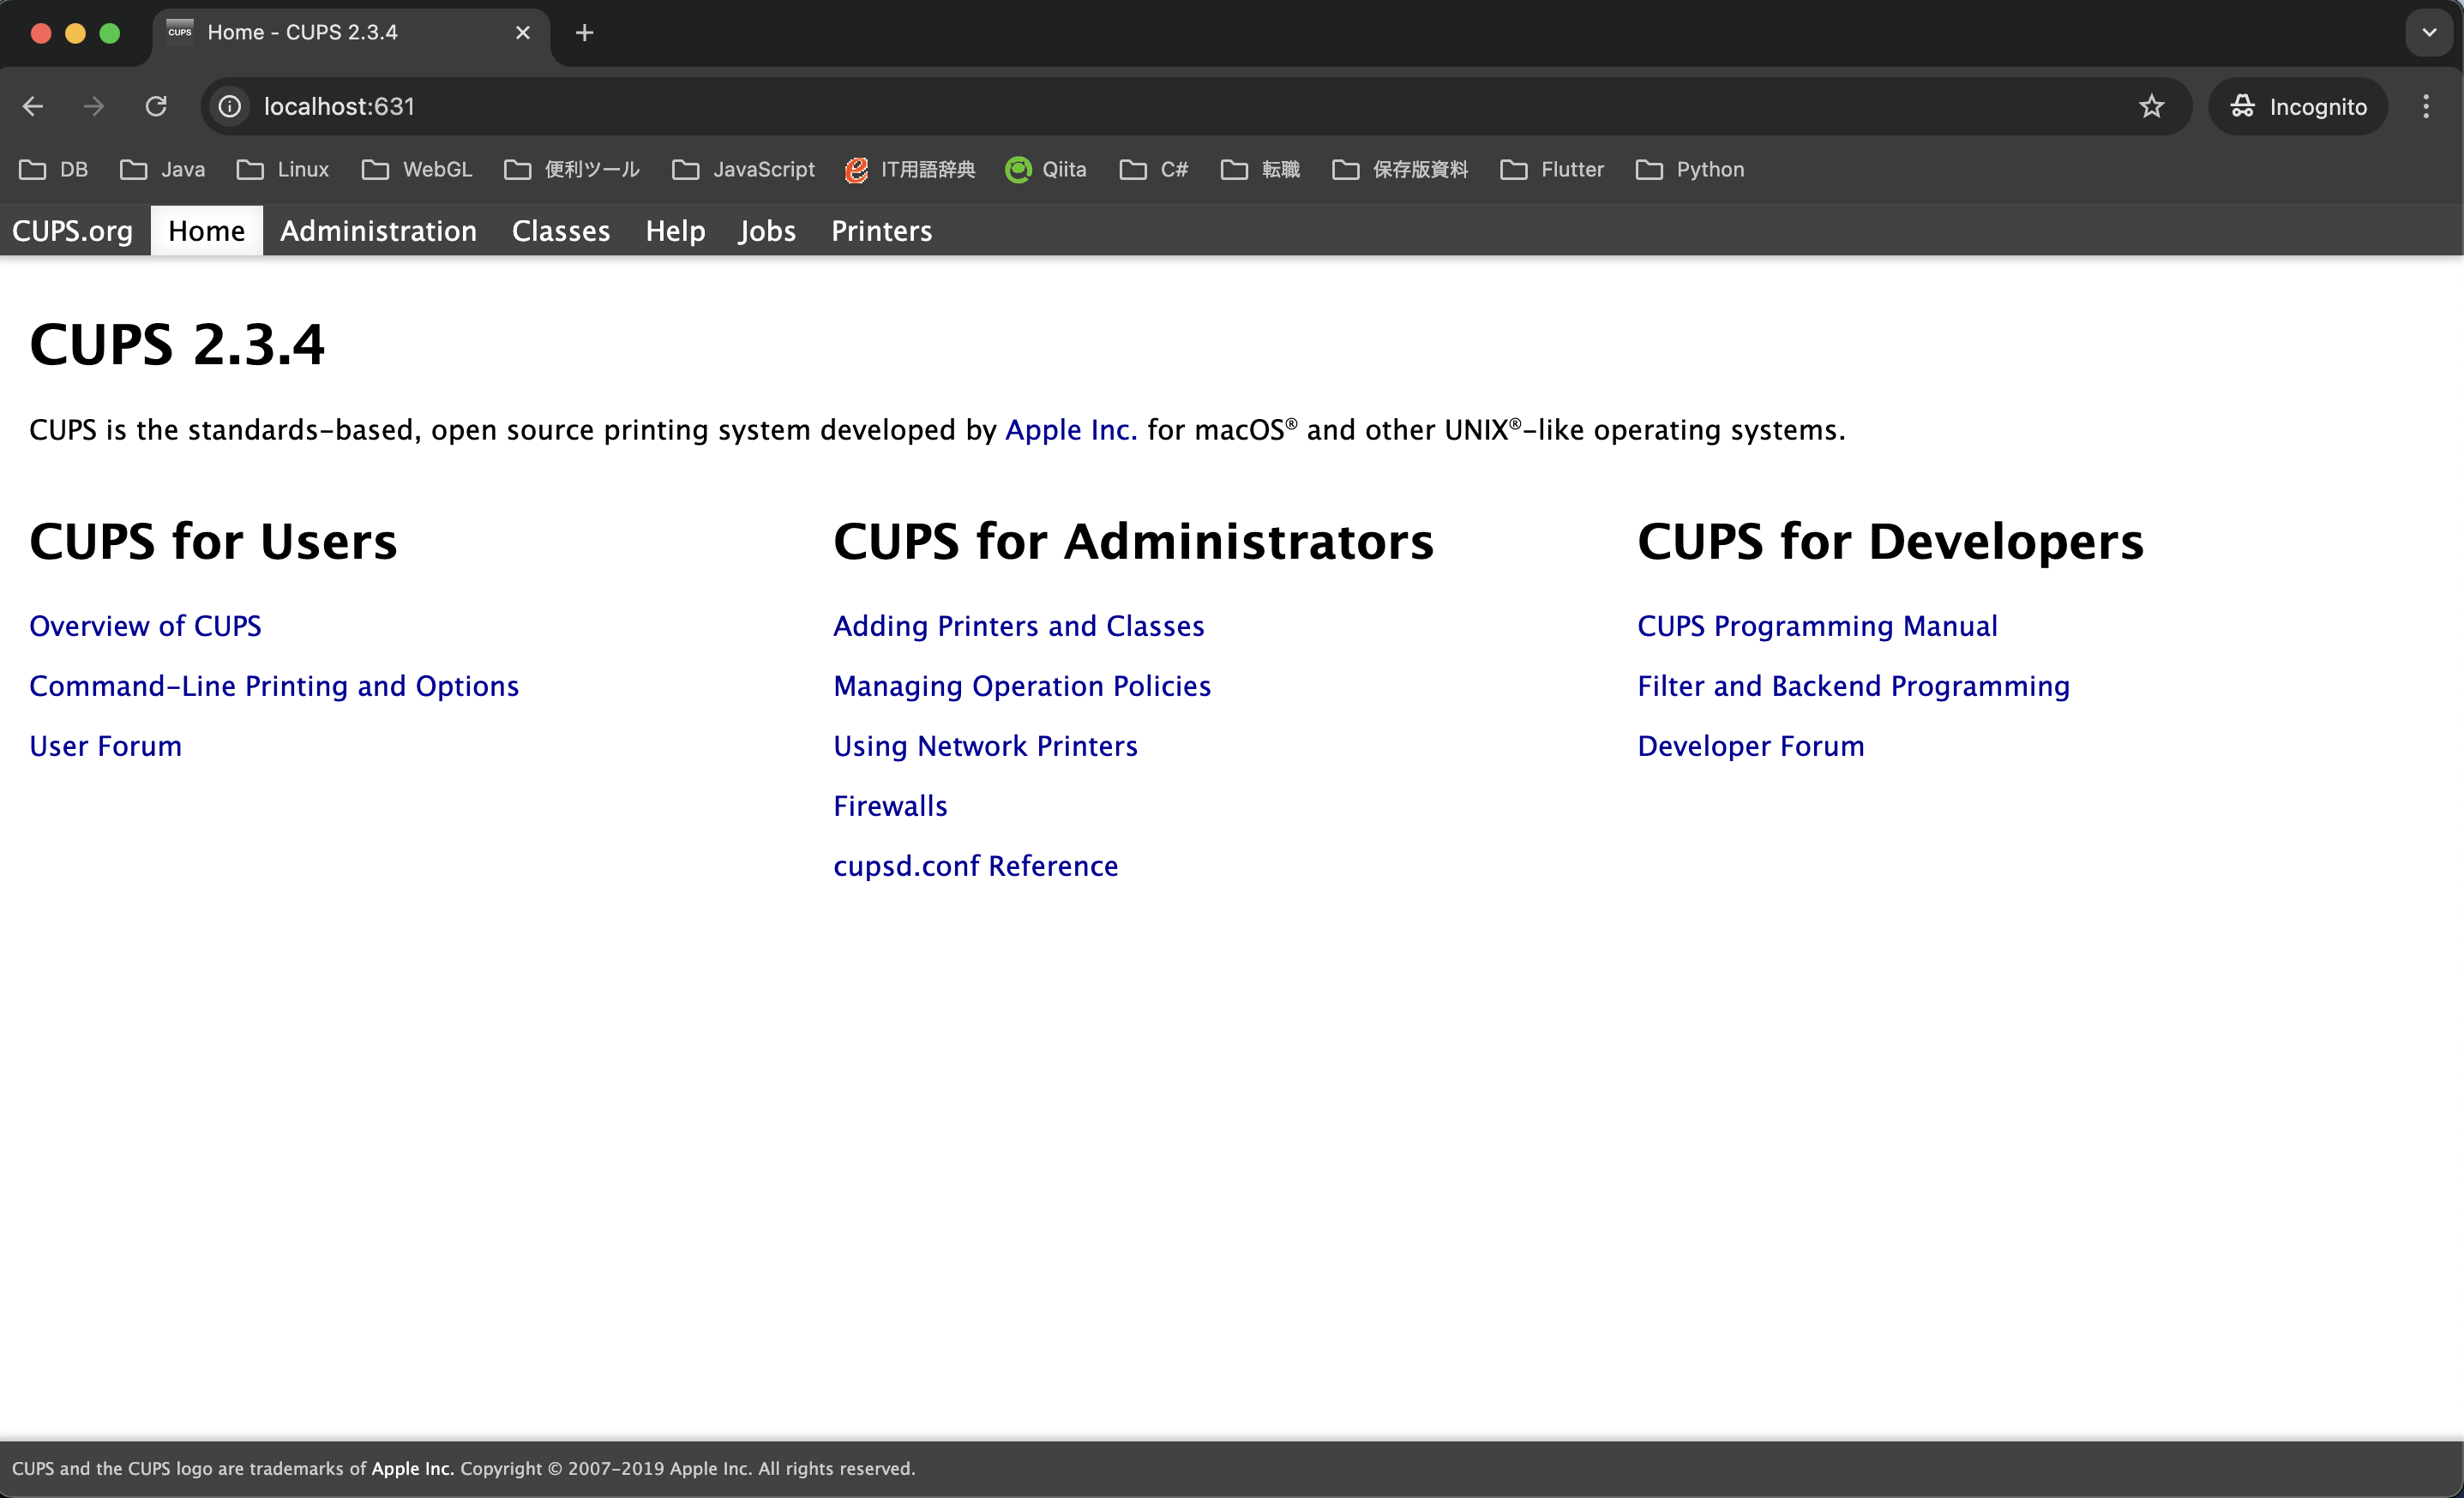Navigate forward using the forward arrow
Screen dimensions: 2464x1498
(x=93, y=106)
